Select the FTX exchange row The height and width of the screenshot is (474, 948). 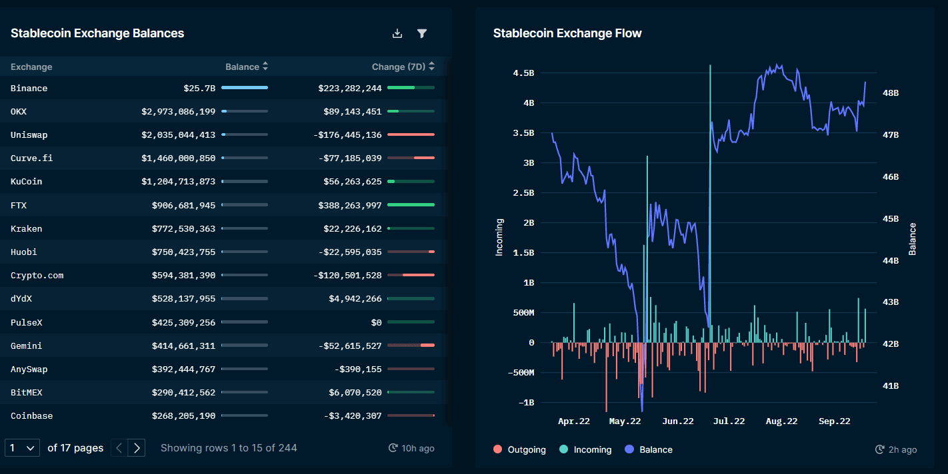[223, 205]
